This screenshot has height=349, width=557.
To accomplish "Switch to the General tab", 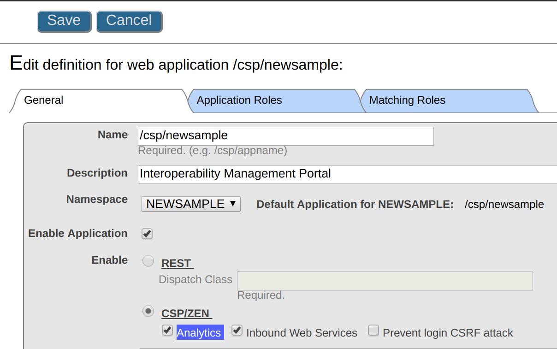I will pyautogui.click(x=44, y=101).
